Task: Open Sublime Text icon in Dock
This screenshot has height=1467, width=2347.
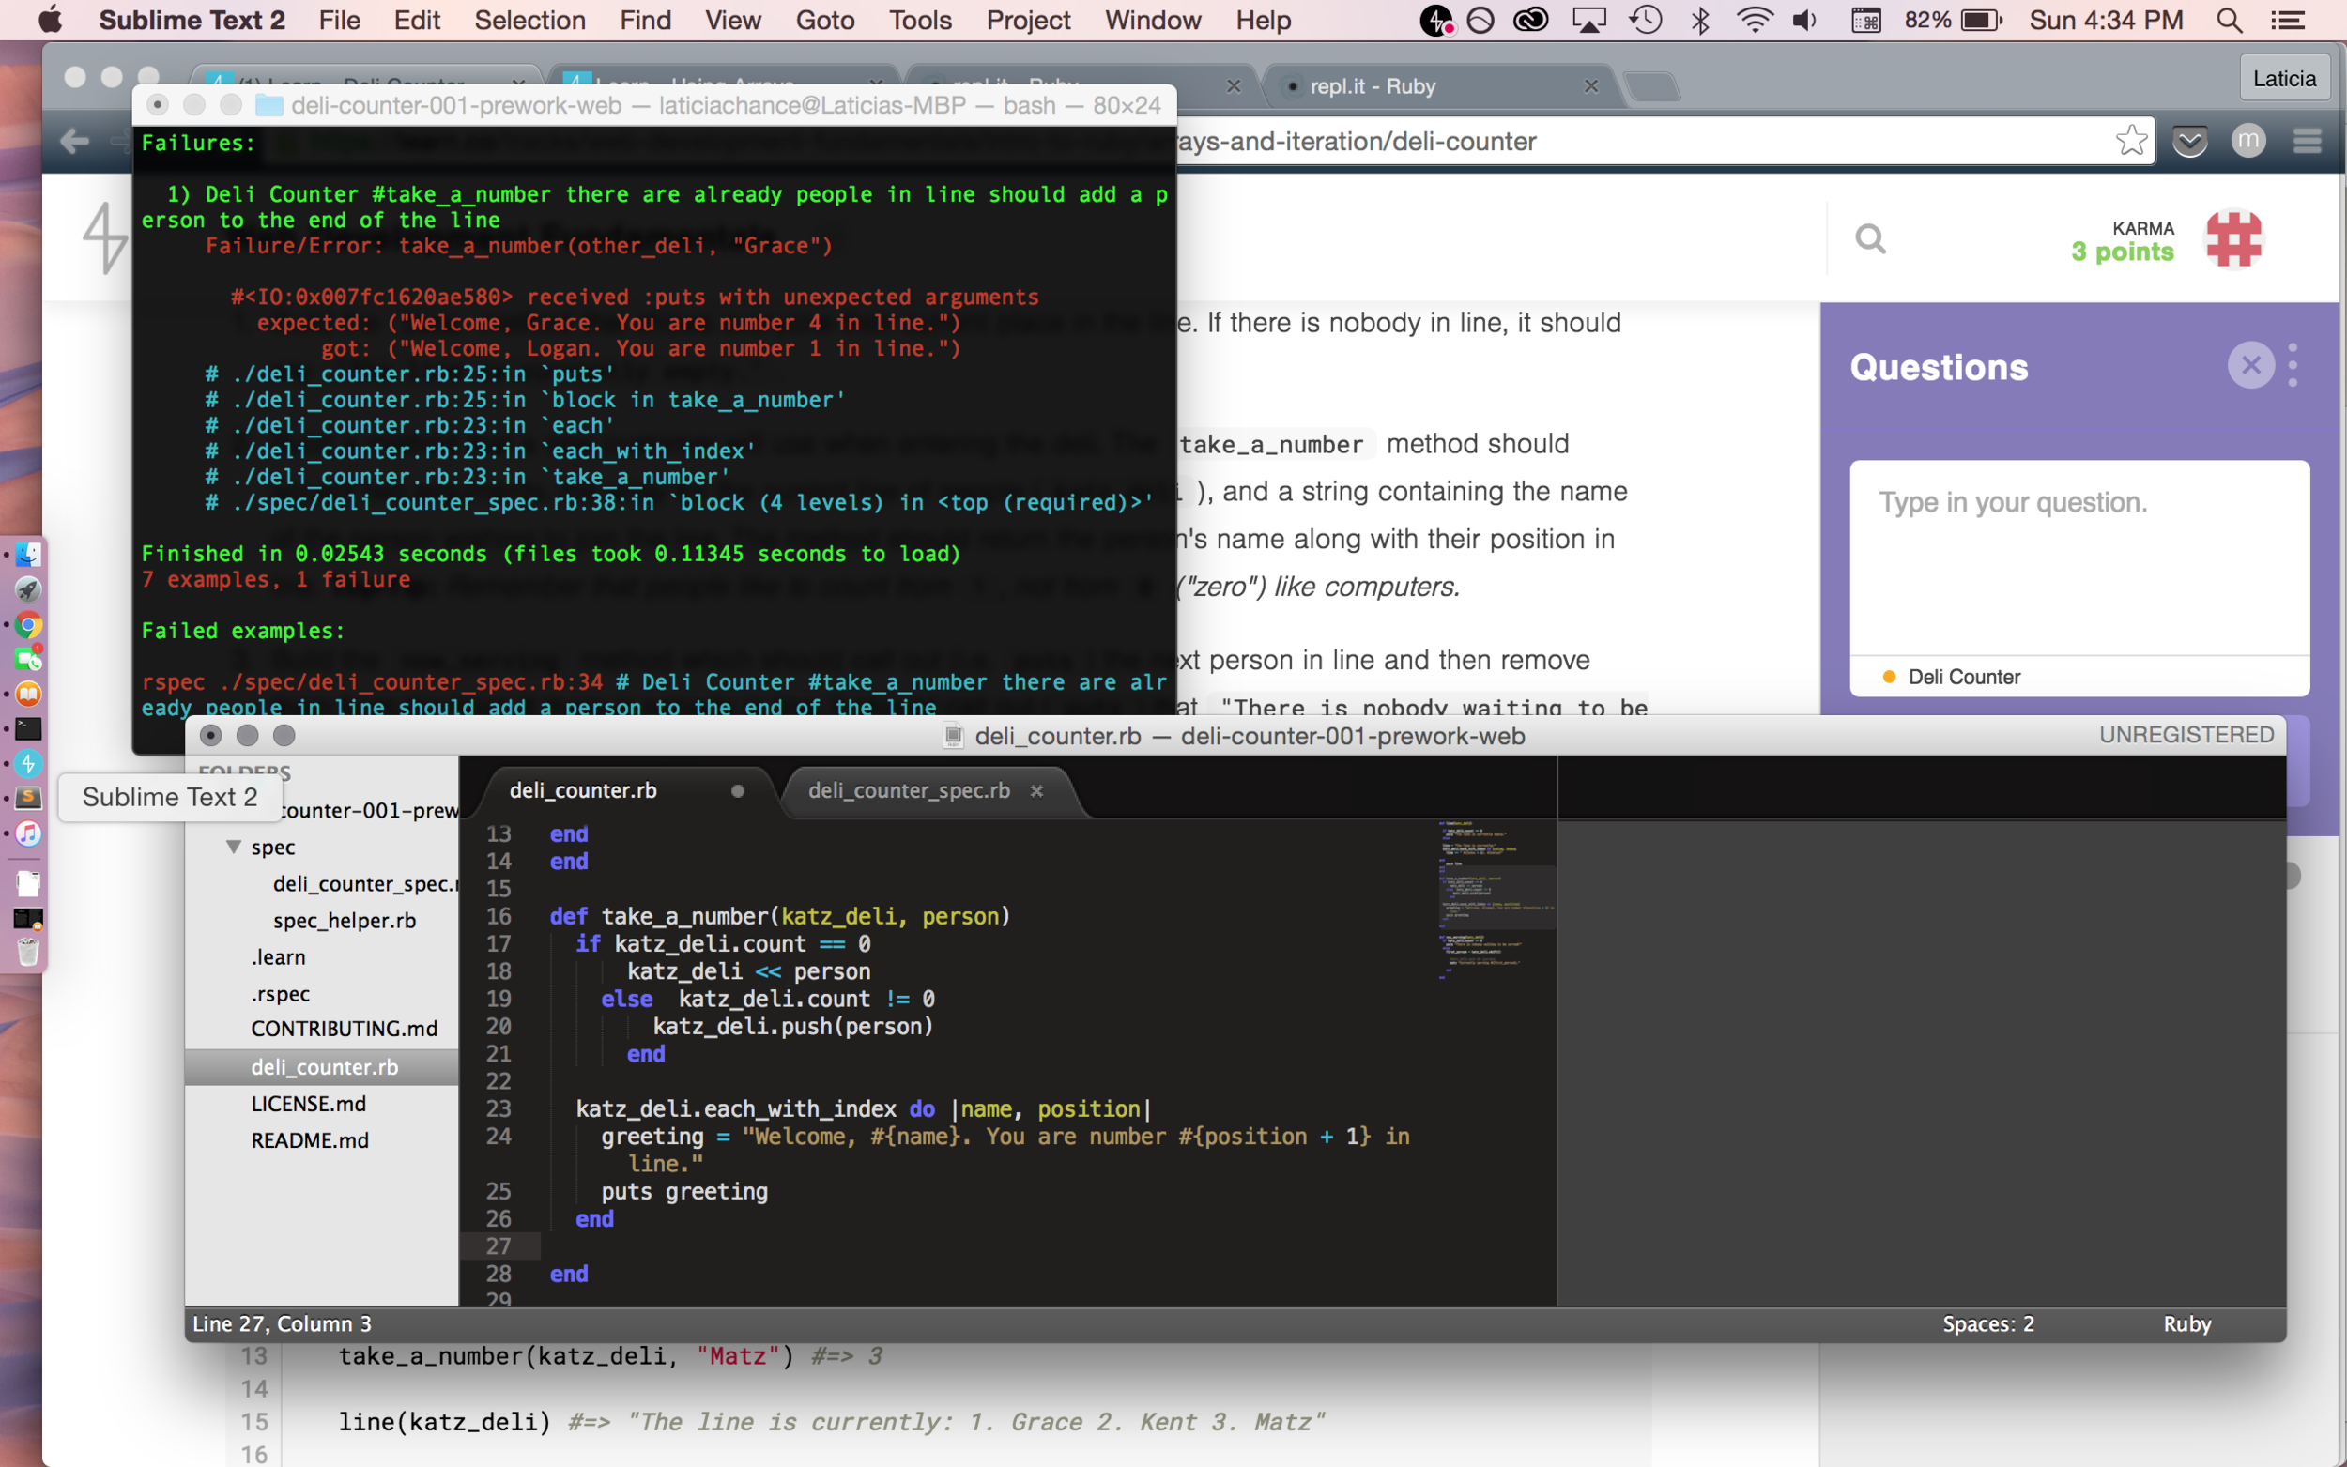Action: tap(28, 798)
